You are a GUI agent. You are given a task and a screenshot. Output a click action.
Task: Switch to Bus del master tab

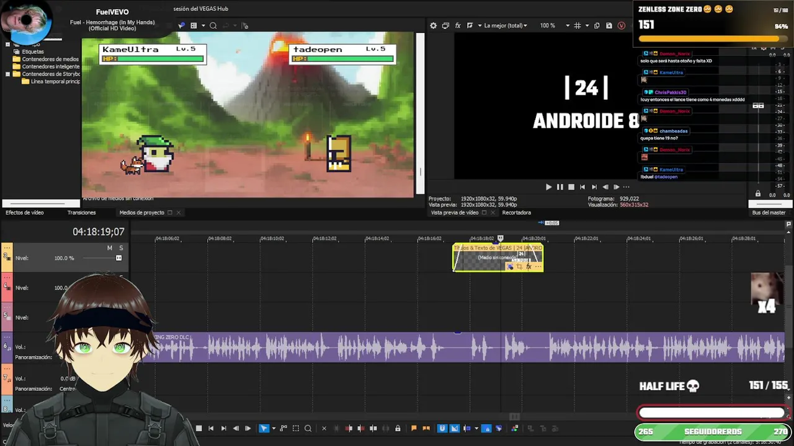(x=769, y=212)
